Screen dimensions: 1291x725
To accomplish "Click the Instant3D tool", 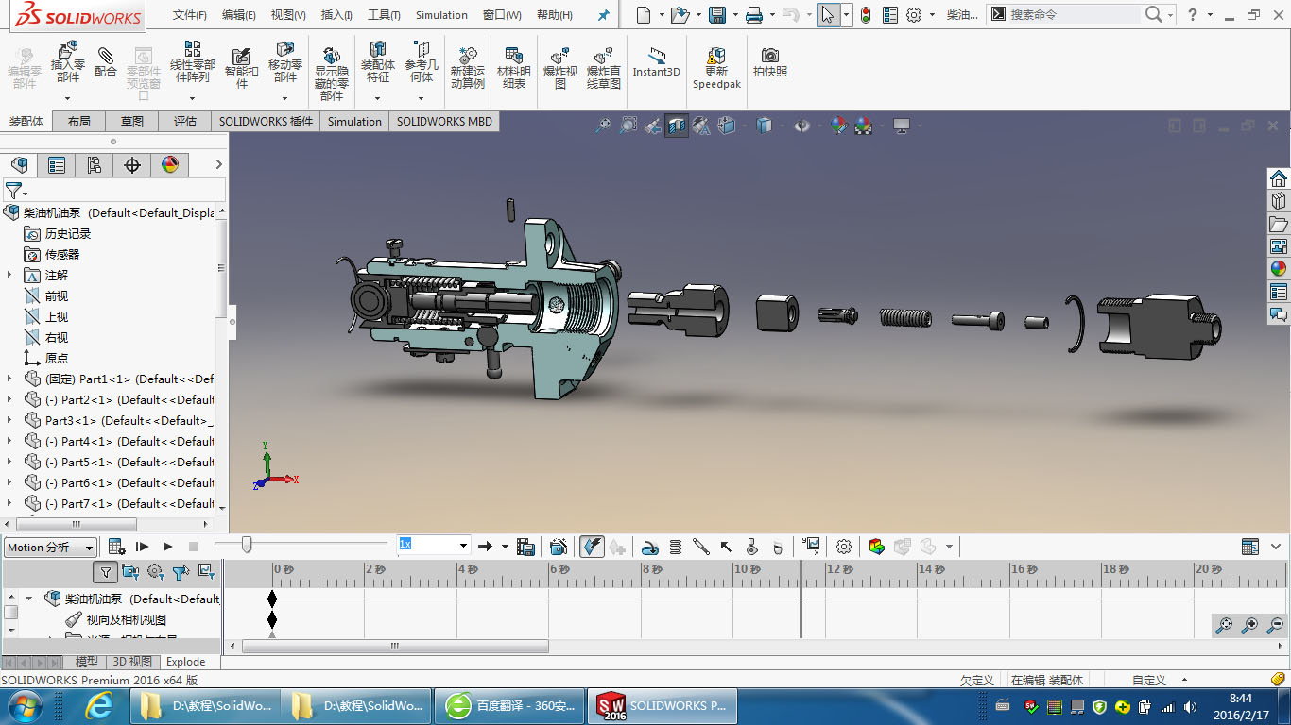I will [656, 62].
